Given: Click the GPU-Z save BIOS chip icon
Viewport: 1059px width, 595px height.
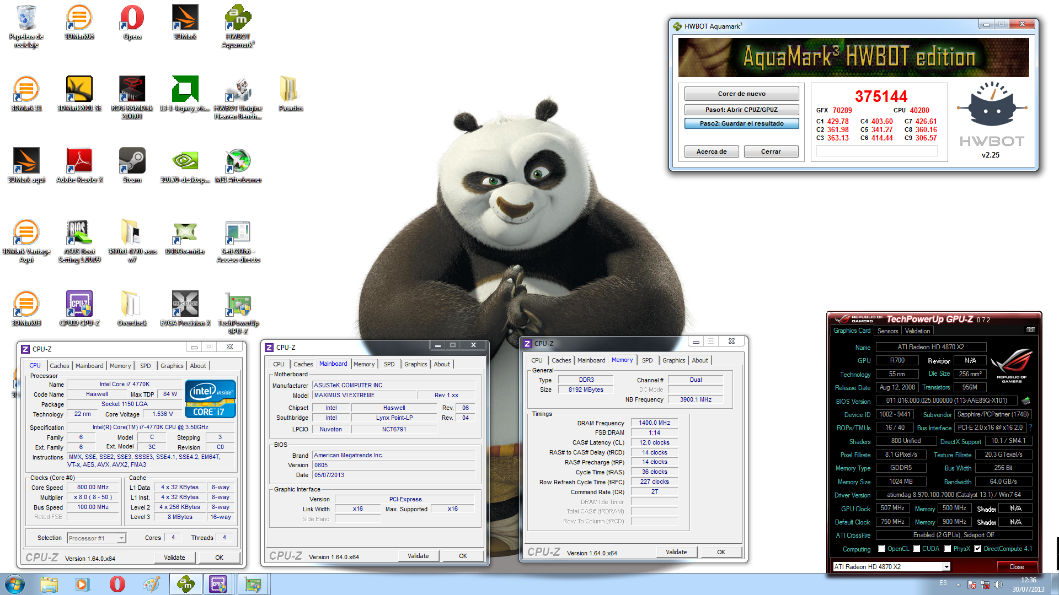Looking at the screenshot, I should coord(1026,401).
